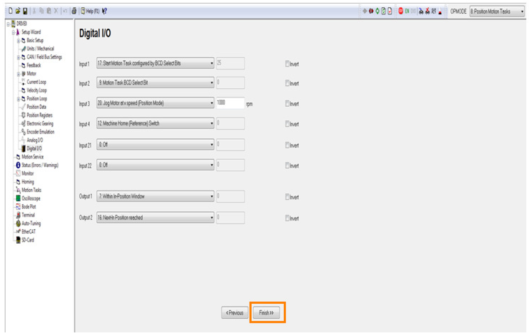This screenshot has width=529, height=336.
Task: Click the Open file toolbar icon
Action: point(17,12)
